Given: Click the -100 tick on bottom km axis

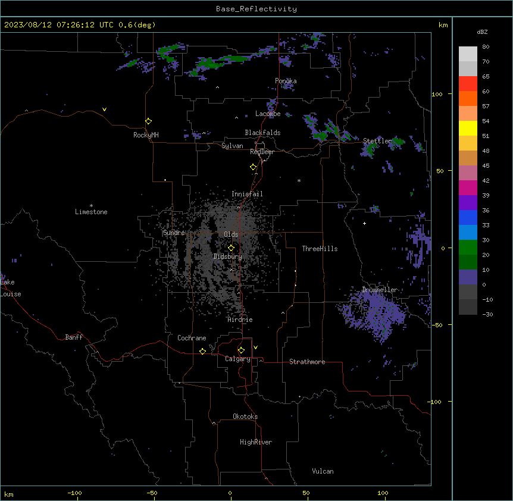Looking at the screenshot, I should click(74, 493).
